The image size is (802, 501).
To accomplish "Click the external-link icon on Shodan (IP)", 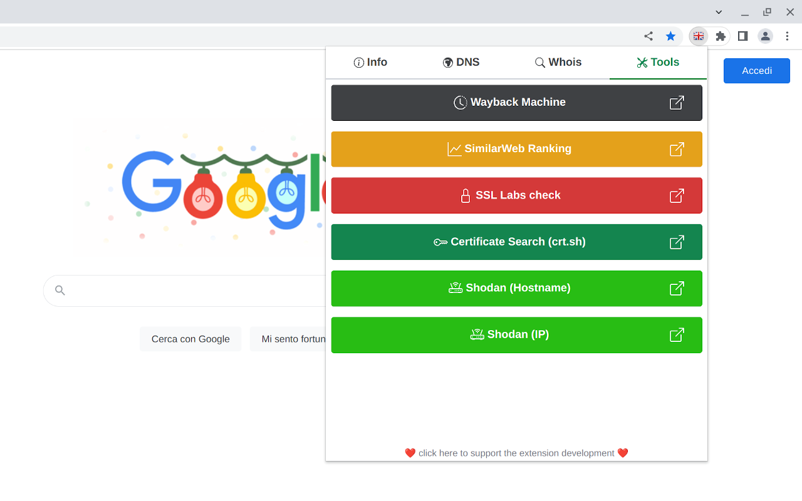I will (677, 334).
